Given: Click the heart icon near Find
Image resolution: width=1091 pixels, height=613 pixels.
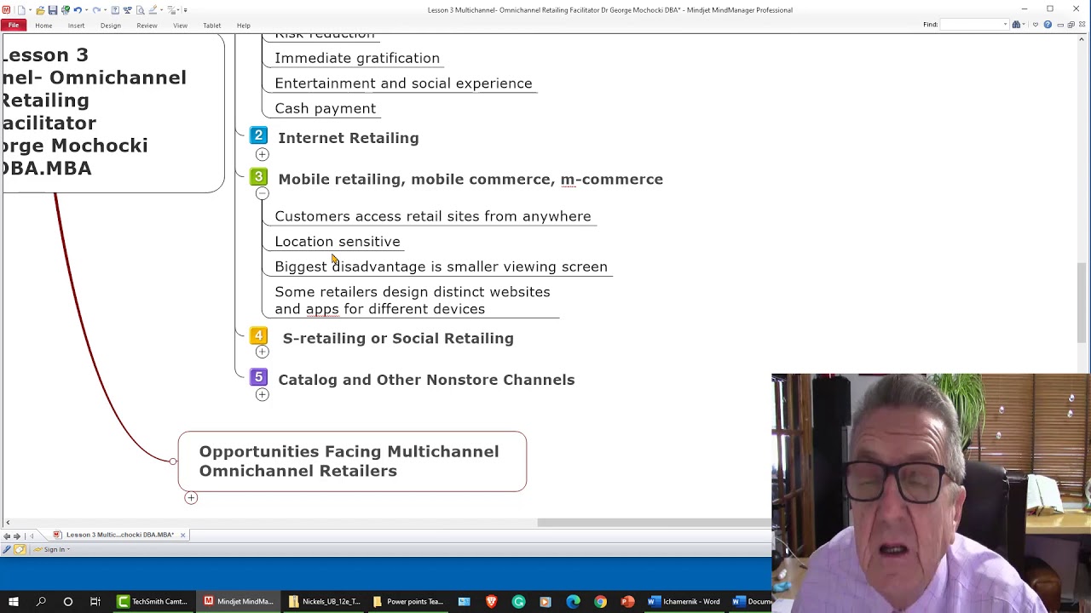Looking at the screenshot, I should click(1036, 25).
